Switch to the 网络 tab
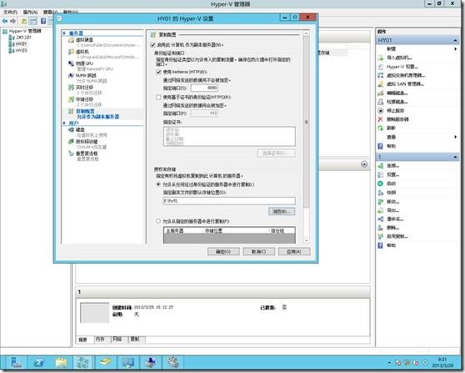 pyautogui.click(x=117, y=339)
